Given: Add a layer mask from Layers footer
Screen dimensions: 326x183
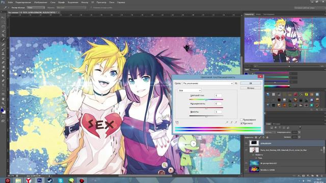Looking at the screenshot, I should (x=304, y=176).
